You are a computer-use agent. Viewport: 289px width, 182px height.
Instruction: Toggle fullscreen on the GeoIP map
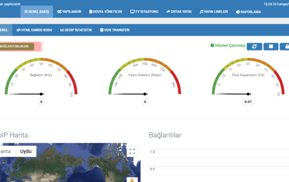click(132, 151)
